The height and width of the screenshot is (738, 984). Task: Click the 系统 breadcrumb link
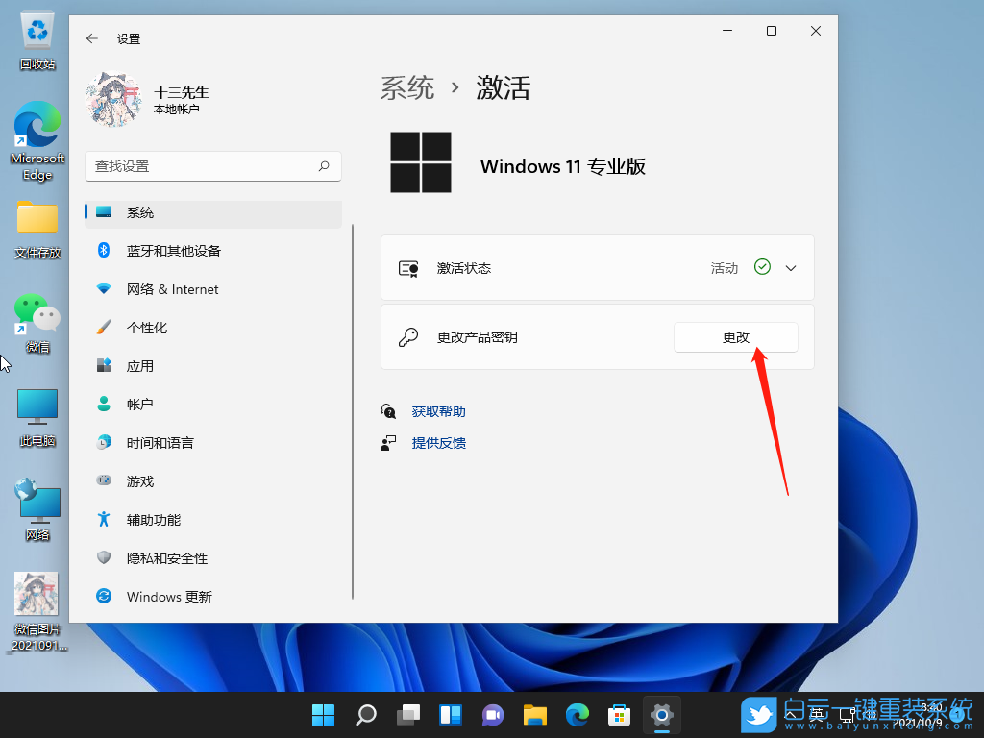pos(407,87)
